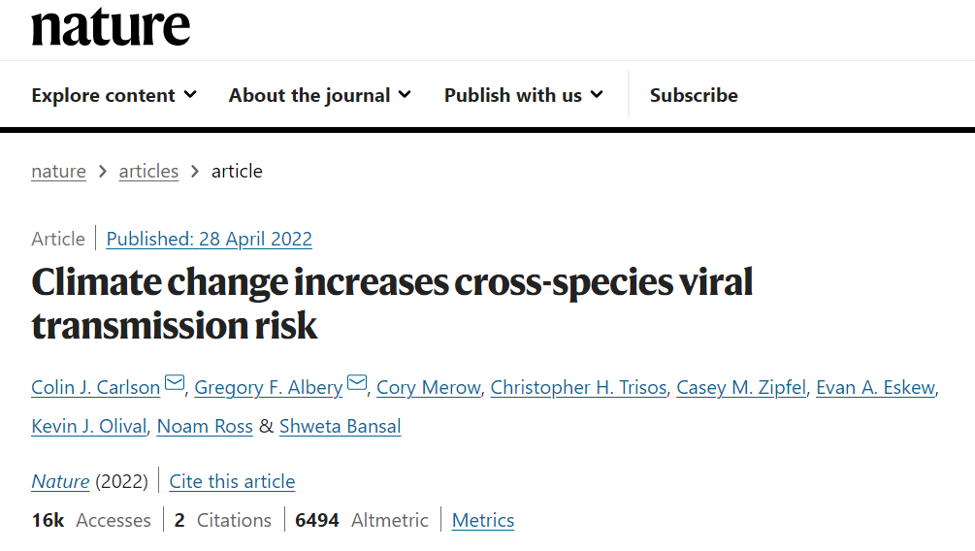Navigate to articles breadcrumb
Screen dimensions: 975x551
[148, 171]
